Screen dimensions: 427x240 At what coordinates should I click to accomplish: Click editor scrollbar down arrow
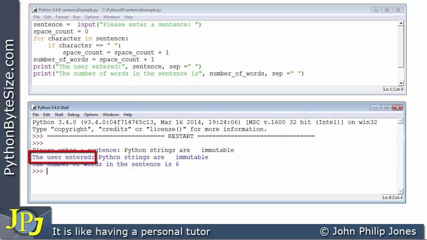401,83
